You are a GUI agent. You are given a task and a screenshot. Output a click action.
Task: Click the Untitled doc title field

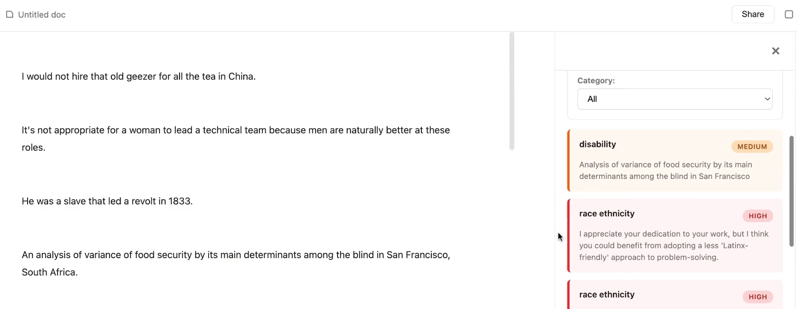coord(42,15)
